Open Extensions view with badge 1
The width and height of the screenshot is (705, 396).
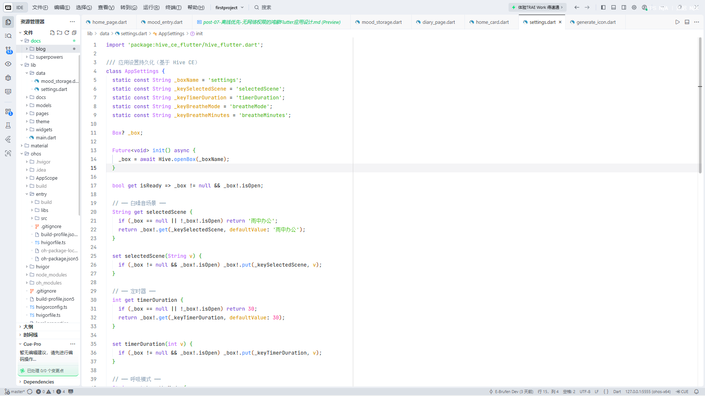8,112
